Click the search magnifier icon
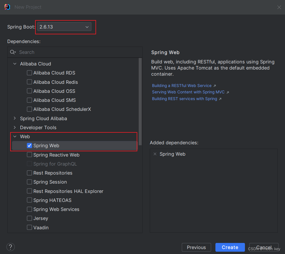Screen dimensions: 285x254 tap(13, 52)
